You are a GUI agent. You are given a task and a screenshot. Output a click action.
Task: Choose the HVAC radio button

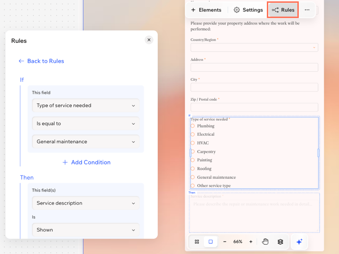[193, 143]
